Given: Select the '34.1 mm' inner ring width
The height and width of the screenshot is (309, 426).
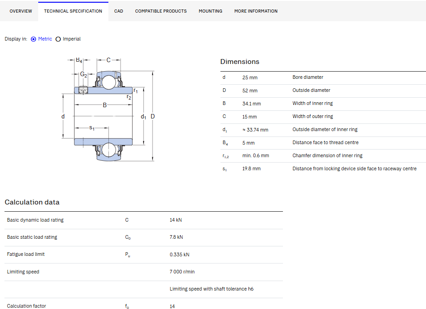Looking at the screenshot, I should [x=251, y=104].
